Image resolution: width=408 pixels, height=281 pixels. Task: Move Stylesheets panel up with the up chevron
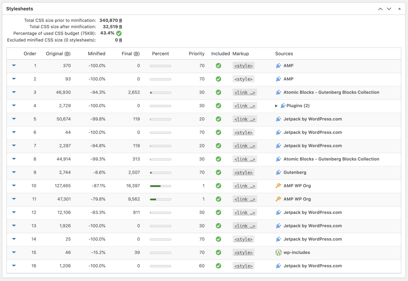[x=380, y=9]
